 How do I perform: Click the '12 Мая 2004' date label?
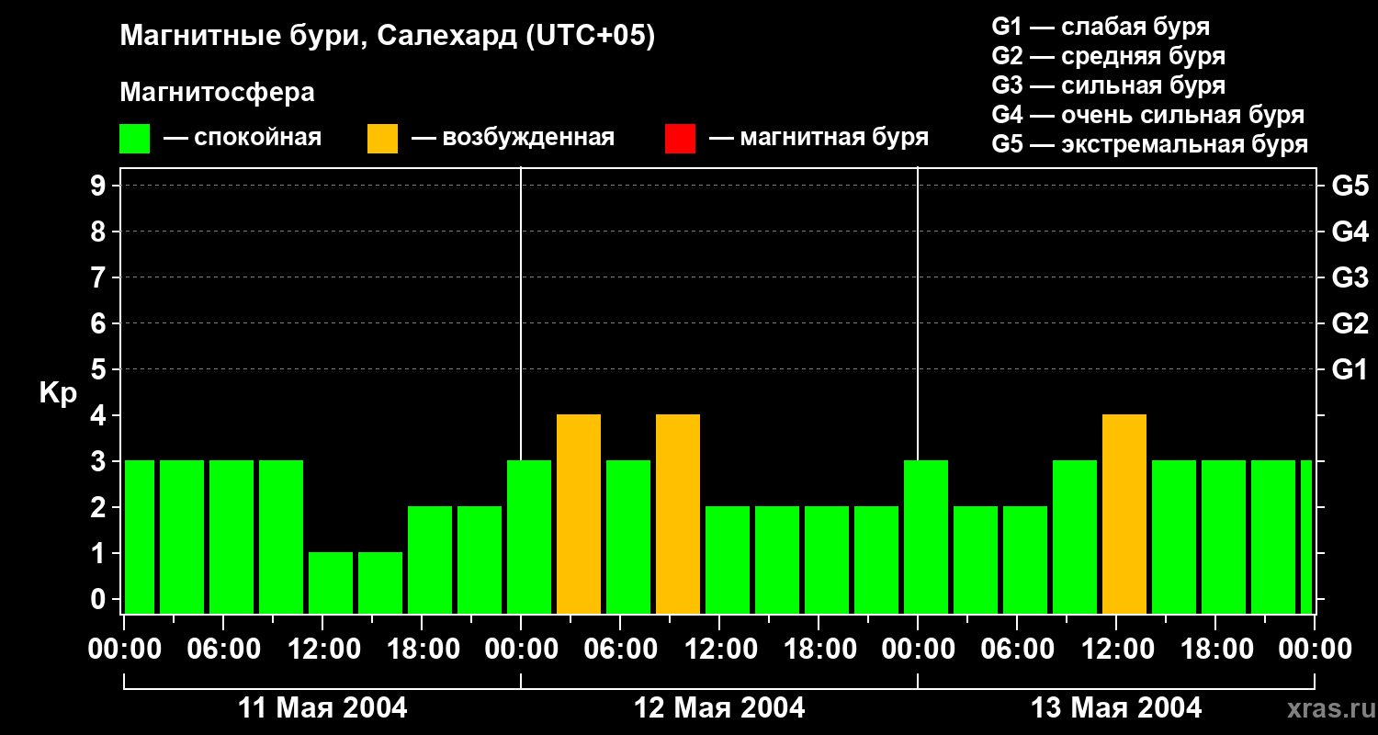tap(719, 707)
